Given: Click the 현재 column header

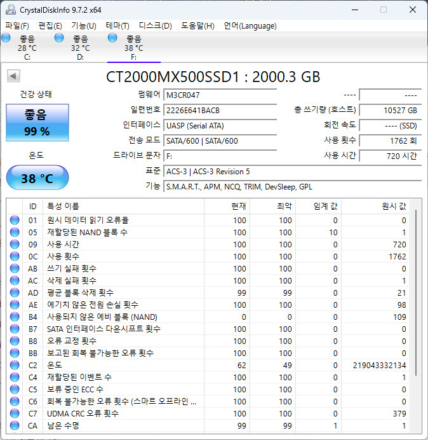Looking at the screenshot, I should coord(227,207).
